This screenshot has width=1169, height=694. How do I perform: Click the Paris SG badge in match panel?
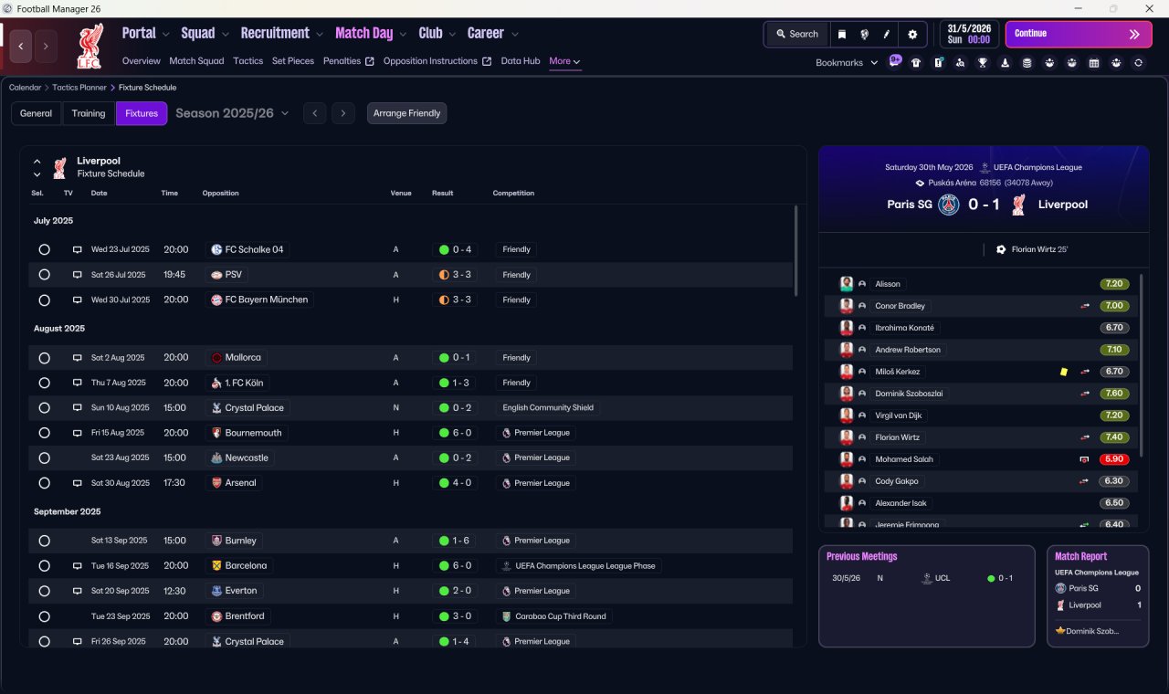pyautogui.click(x=950, y=205)
